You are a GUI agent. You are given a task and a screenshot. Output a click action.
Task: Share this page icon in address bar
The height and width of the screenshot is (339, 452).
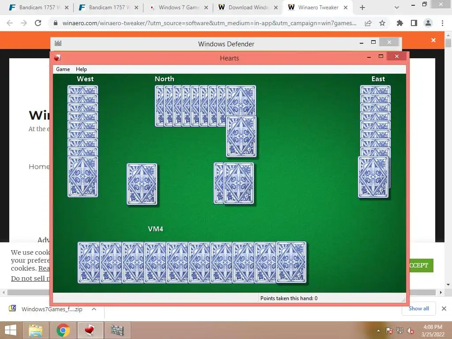(x=368, y=23)
